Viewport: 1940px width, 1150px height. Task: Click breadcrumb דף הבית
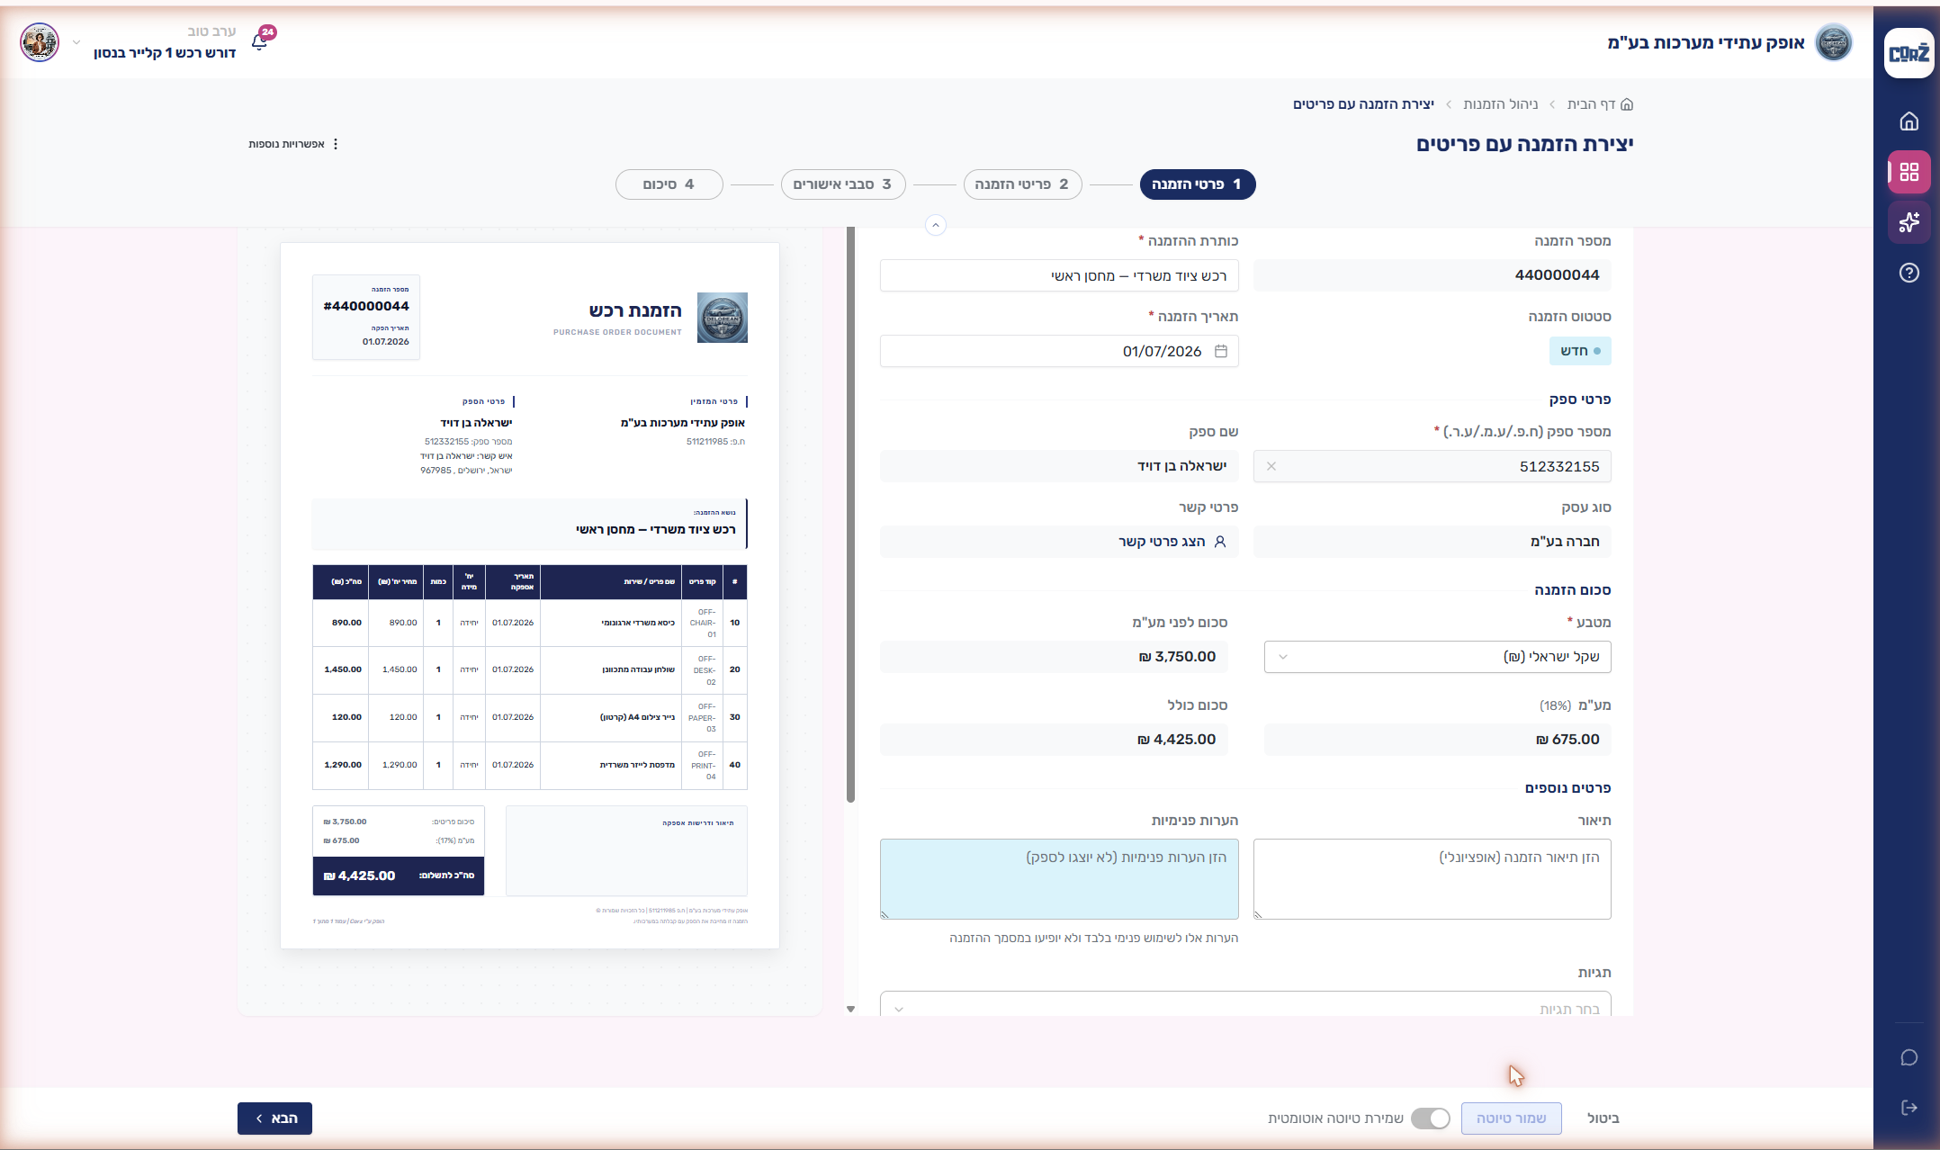[x=1592, y=104]
